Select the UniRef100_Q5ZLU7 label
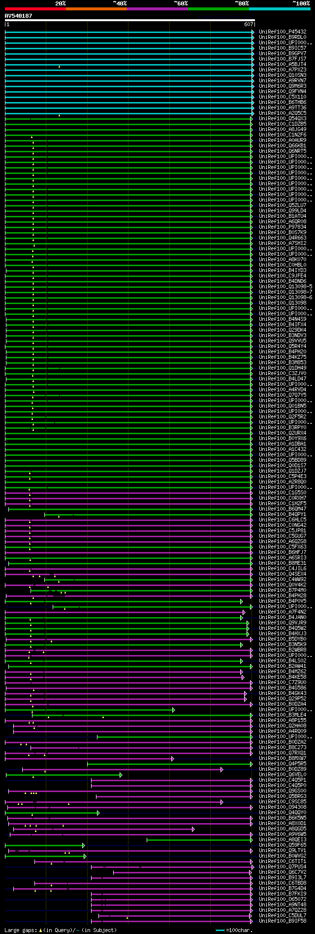This screenshot has width=315, height=934. coord(283,205)
